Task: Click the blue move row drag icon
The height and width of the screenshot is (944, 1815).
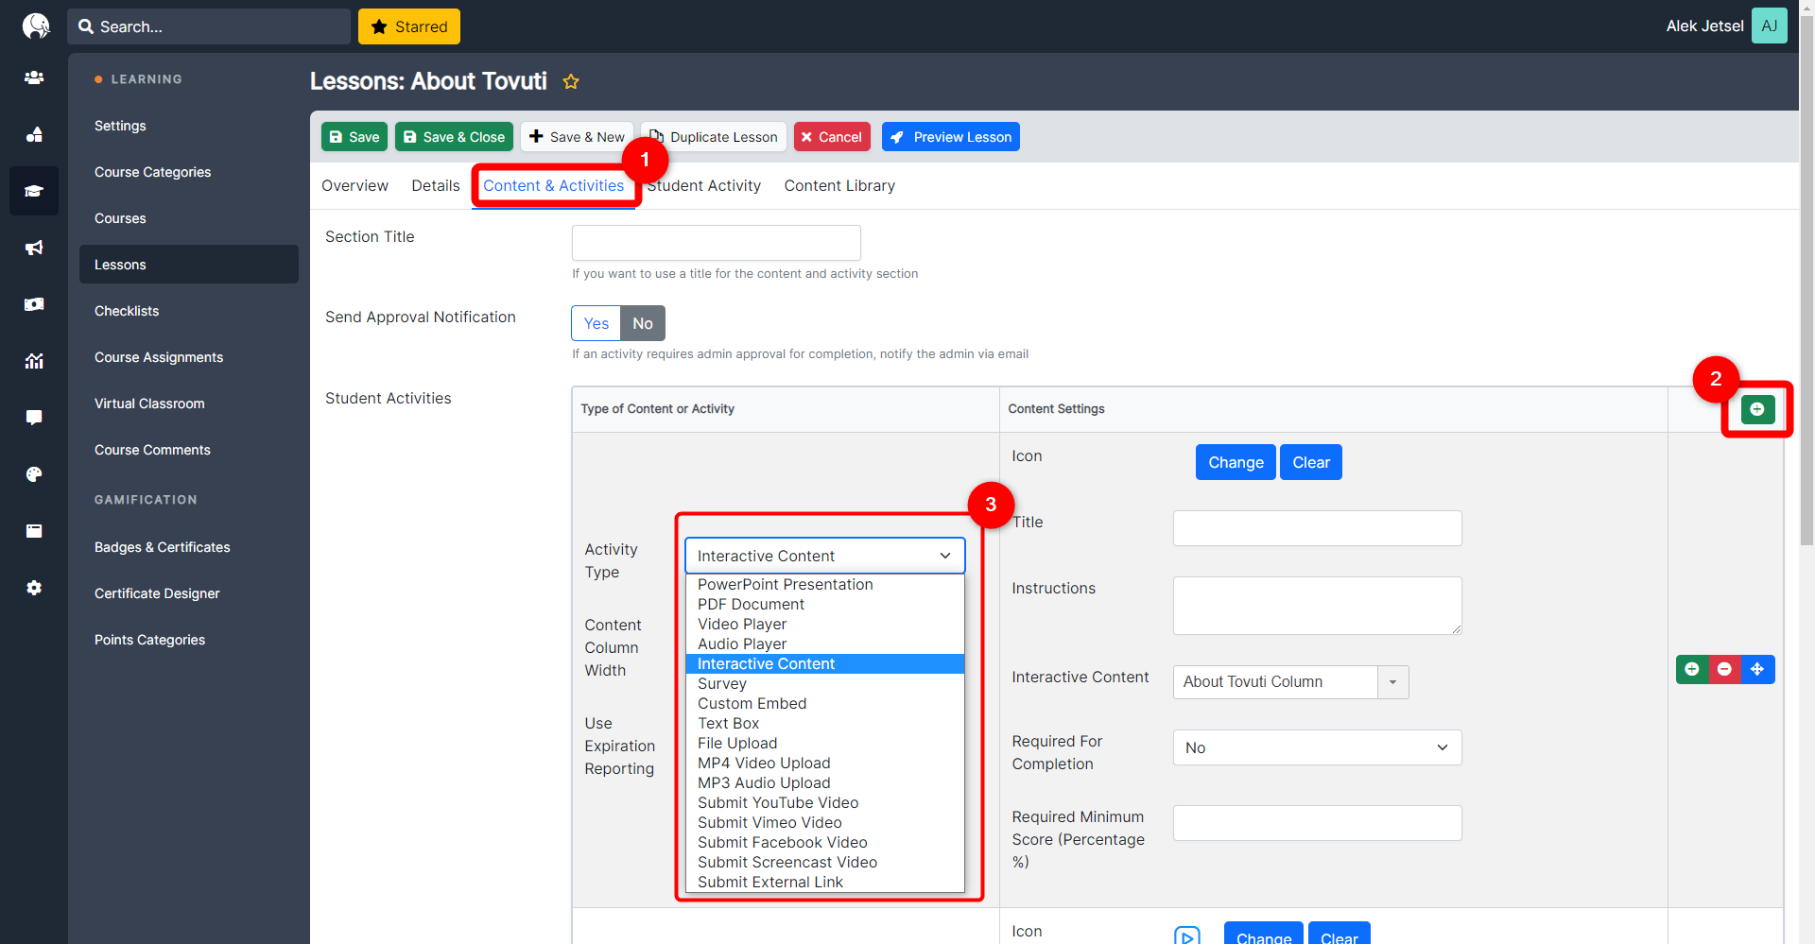Action: [x=1757, y=669]
